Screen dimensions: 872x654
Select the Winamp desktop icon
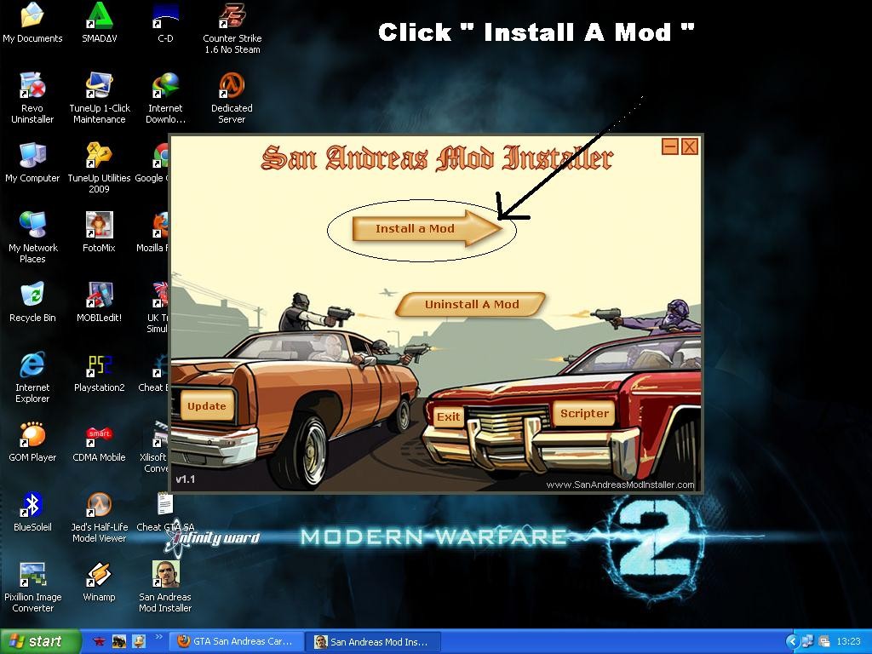(x=99, y=581)
